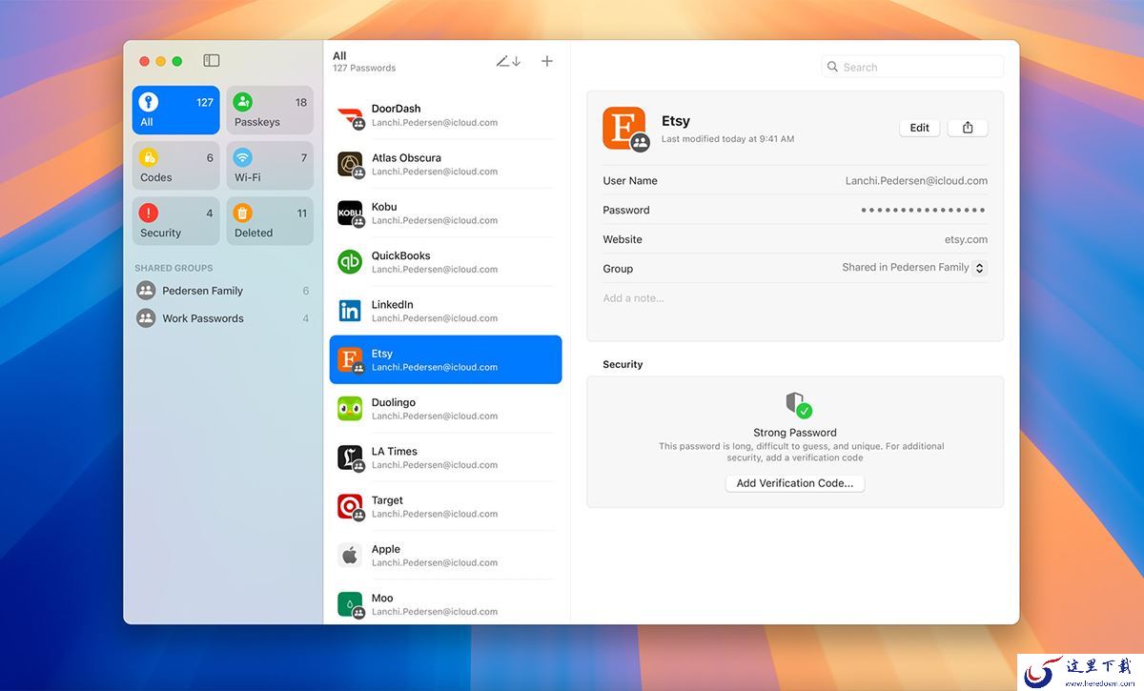Click the Duolingo owl icon
1144x691 pixels.
(350, 408)
